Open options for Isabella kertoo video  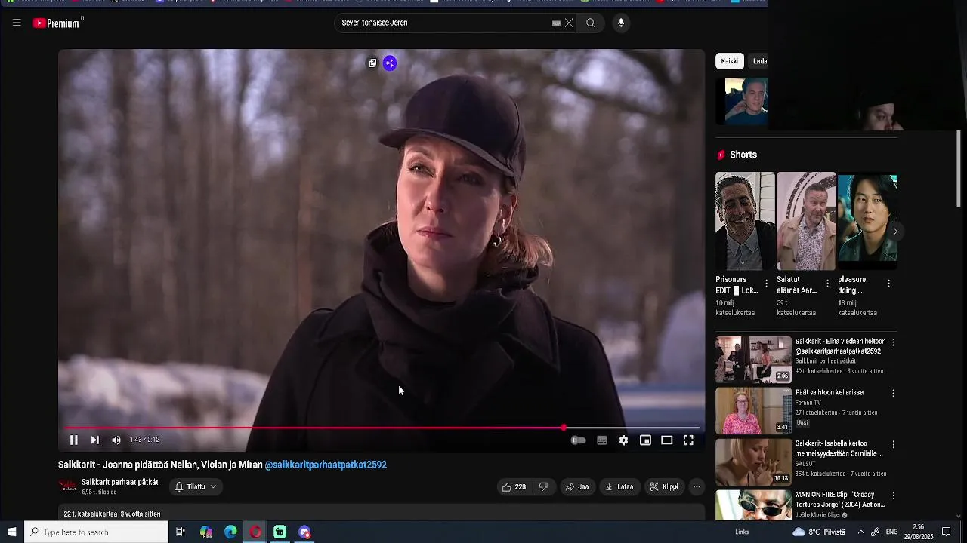pos(894,445)
